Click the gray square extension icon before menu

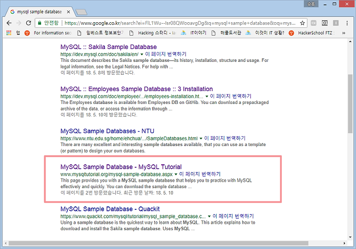336,23
